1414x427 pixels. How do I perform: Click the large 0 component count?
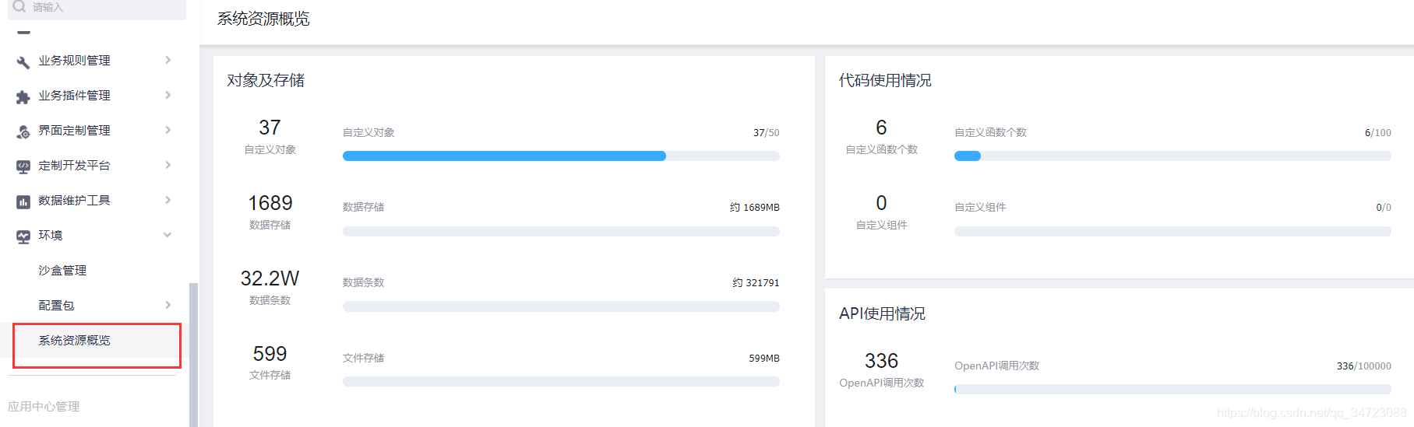click(881, 202)
